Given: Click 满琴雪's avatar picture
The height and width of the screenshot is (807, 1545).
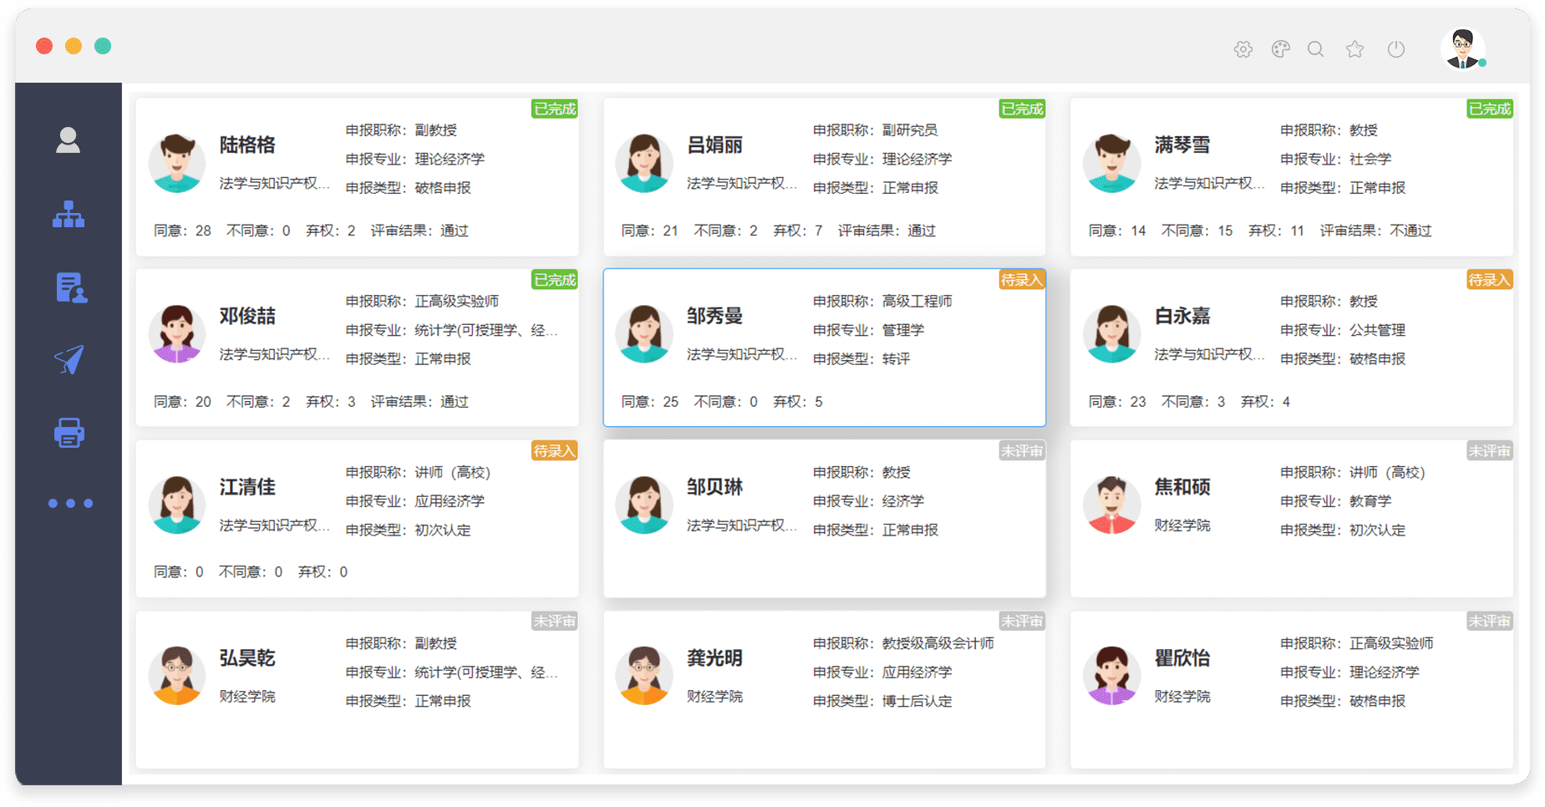Looking at the screenshot, I should [x=1111, y=163].
